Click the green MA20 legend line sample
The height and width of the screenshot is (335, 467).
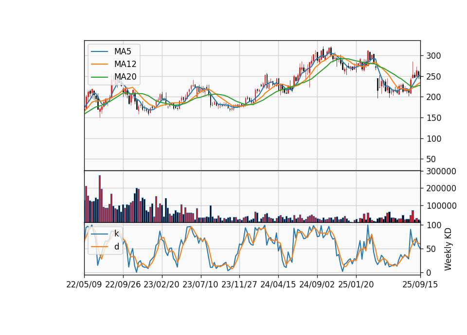(x=99, y=77)
